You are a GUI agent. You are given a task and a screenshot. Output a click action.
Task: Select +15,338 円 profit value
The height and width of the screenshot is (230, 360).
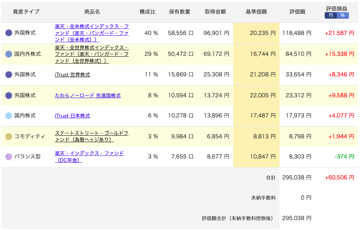pos(339,54)
